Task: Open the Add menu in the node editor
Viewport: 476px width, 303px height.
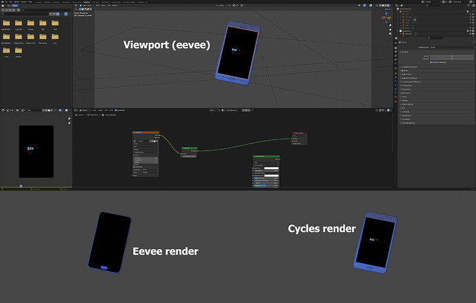Action: [106, 110]
